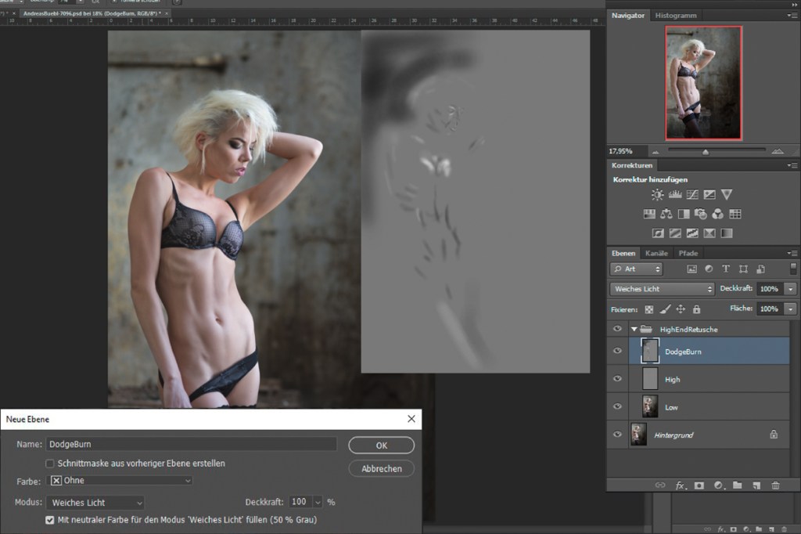This screenshot has height=534, width=801.
Task: Hide the Hintergrund layer via eye icon
Action: (617, 435)
